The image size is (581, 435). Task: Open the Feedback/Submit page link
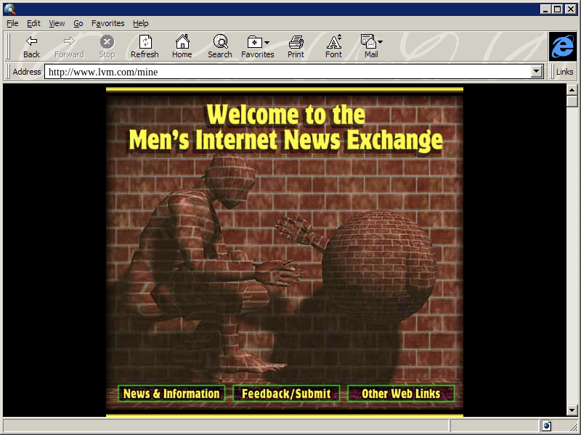click(x=286, y=394)
